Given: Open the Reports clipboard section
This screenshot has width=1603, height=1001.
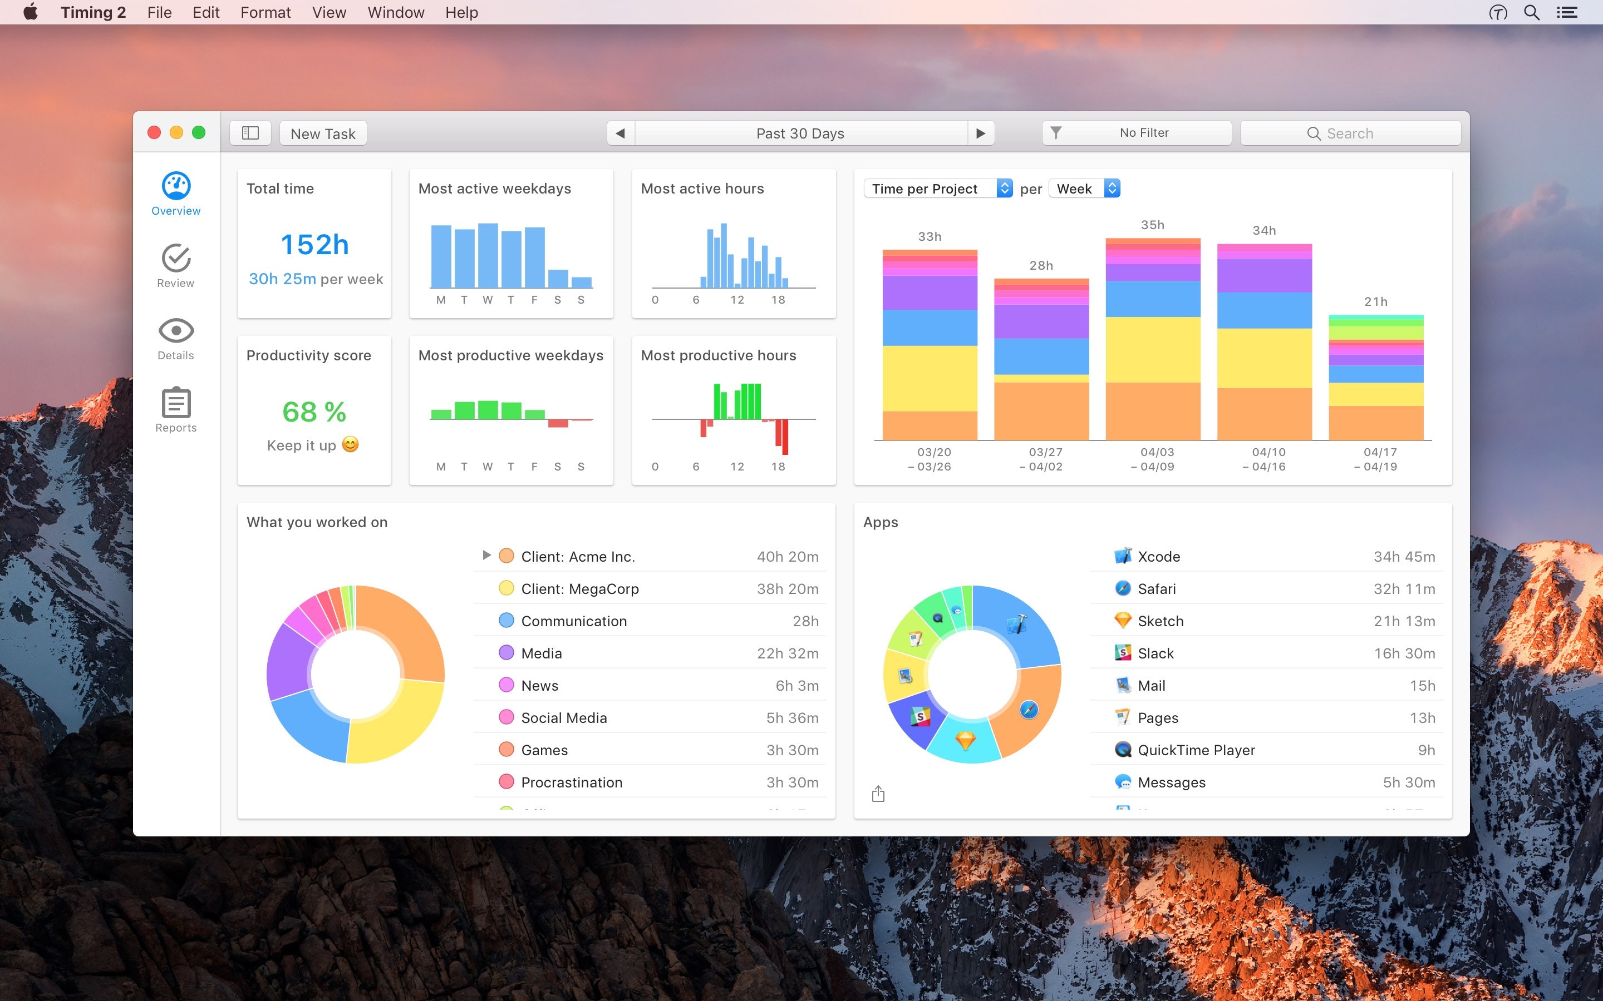Looking at the screenshot, I should click(175, 403).
